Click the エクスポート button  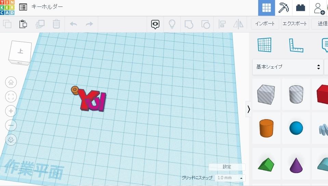click(295, 24)
